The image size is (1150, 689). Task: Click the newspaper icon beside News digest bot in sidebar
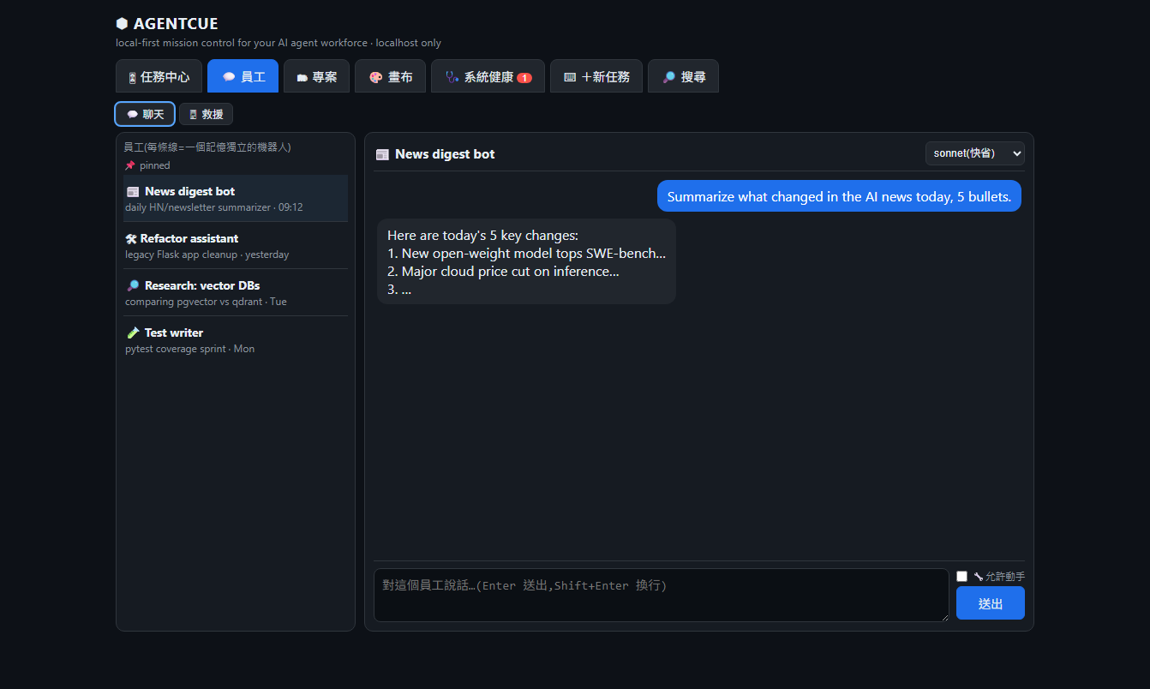coord(133,192)
